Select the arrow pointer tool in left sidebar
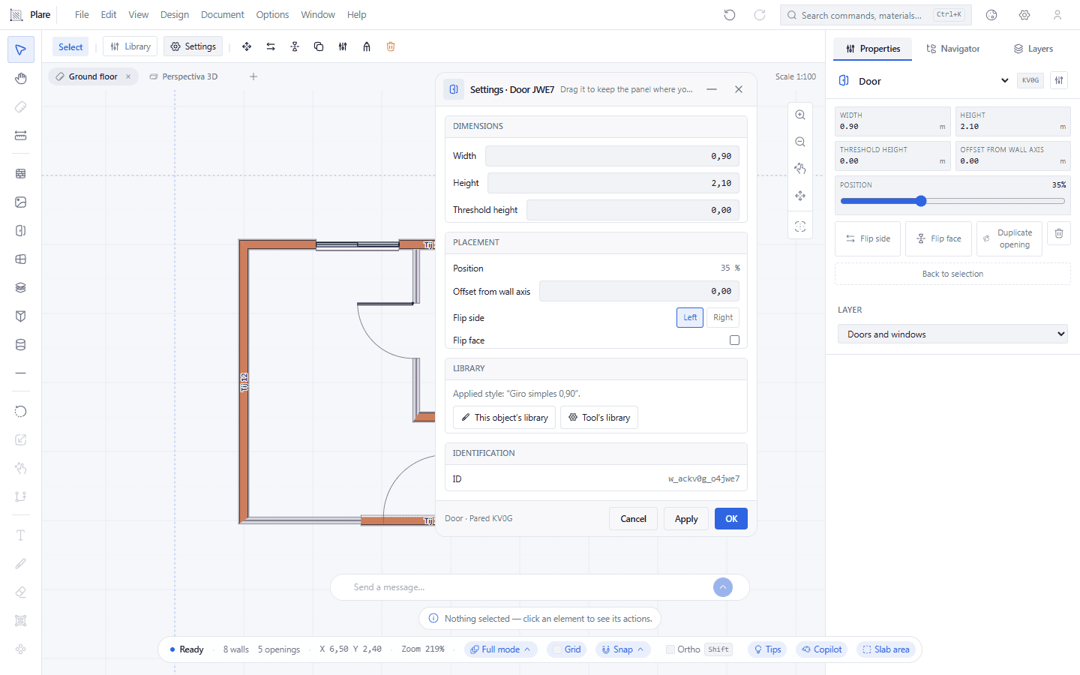1080x675 pixels. click(21, 49)
